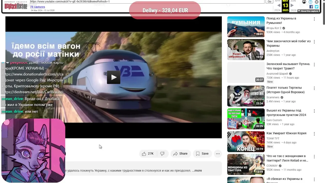The height and width of the screenshot is (183, 325).
Task: Open options for 'Зеленский вызывает Путина'
Action: pyautogui.click(x=314, y=65)
